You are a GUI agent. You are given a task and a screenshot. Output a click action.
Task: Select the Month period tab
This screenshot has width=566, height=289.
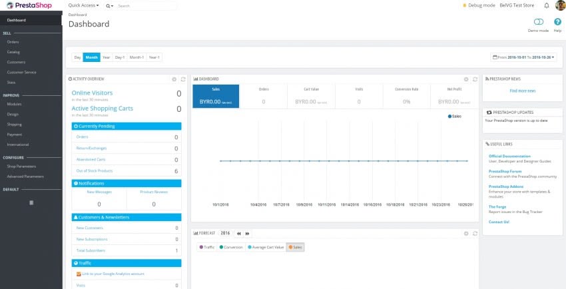click(92, 57)
